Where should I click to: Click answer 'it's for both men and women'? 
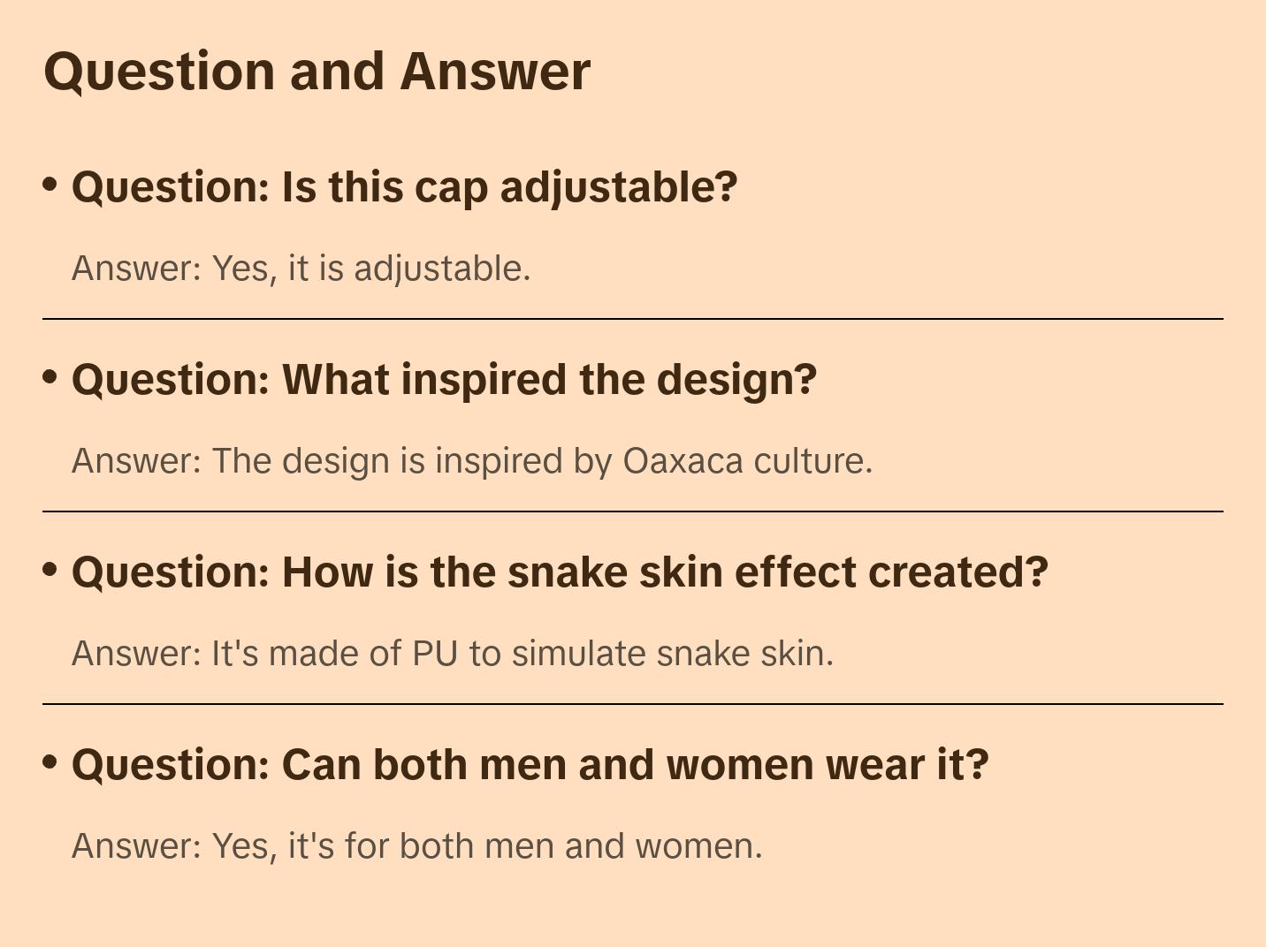[417, 846]
